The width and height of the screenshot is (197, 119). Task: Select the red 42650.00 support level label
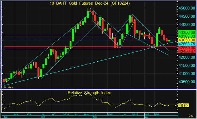pyautogui.click(x=186, y=48)
